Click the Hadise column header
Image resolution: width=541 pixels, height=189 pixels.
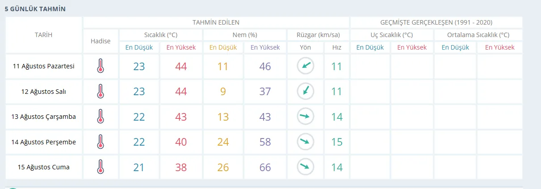click(101, 41)
